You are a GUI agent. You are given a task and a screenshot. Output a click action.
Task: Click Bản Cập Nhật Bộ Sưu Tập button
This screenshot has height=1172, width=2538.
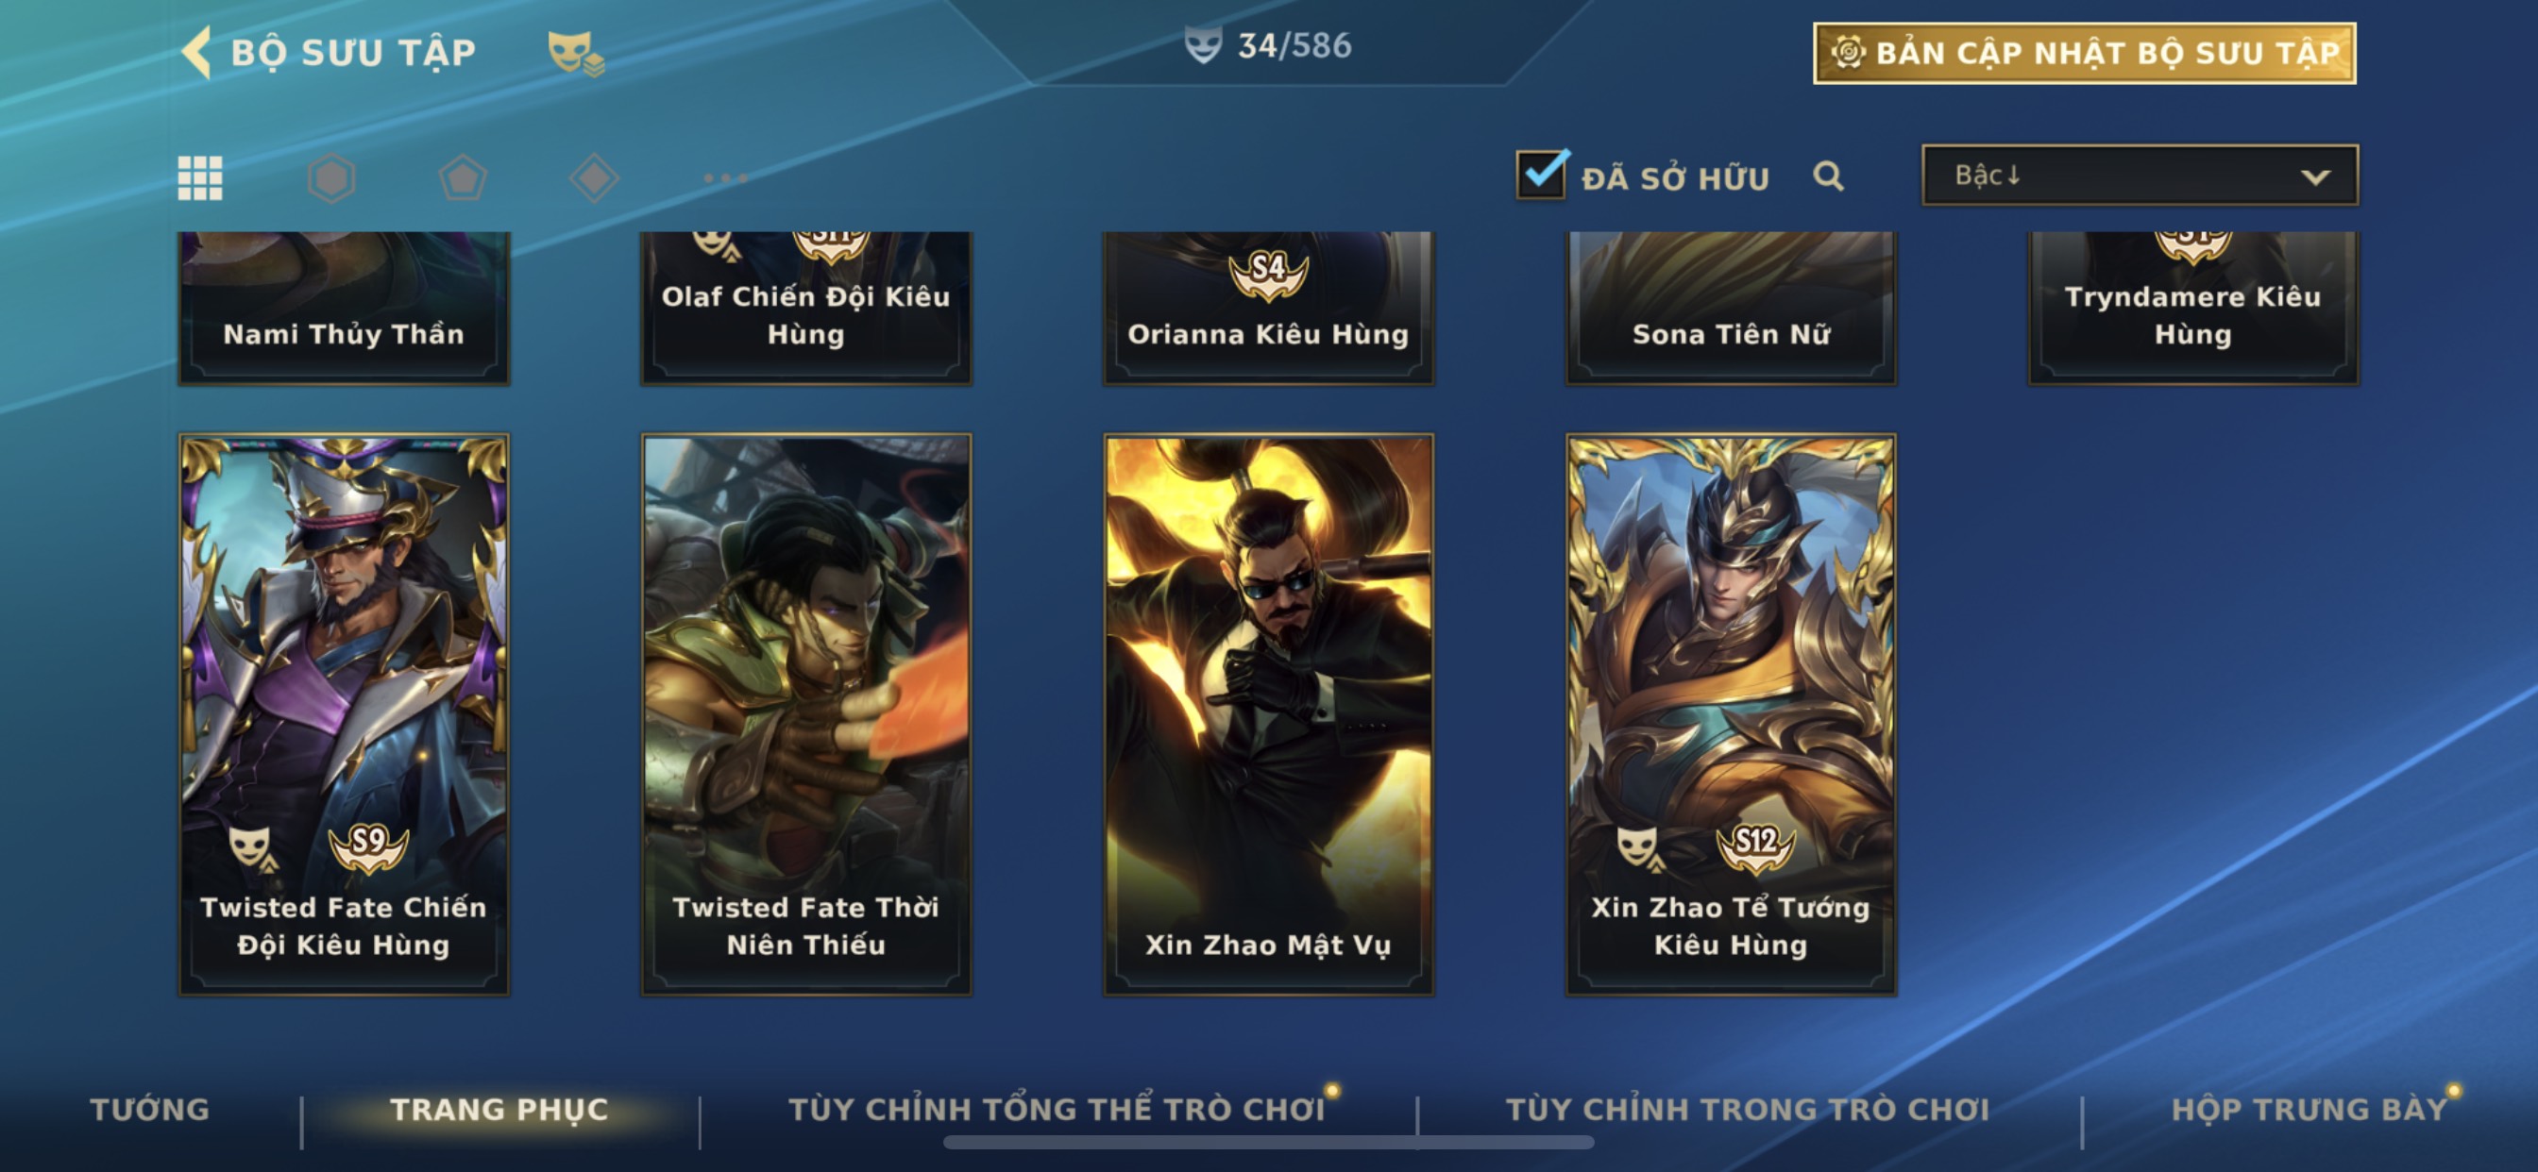pyautogui.click(x=2085, y=53)
